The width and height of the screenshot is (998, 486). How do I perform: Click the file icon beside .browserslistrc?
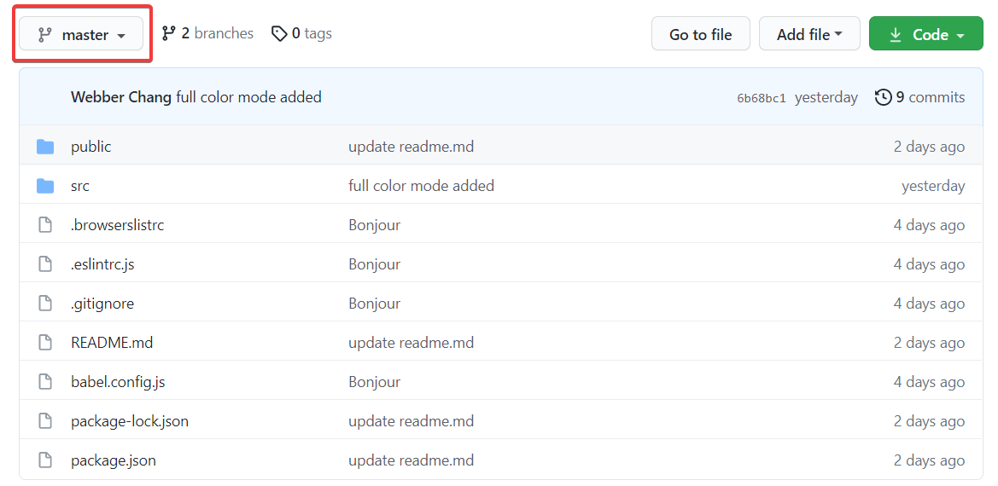click(45, 225)
